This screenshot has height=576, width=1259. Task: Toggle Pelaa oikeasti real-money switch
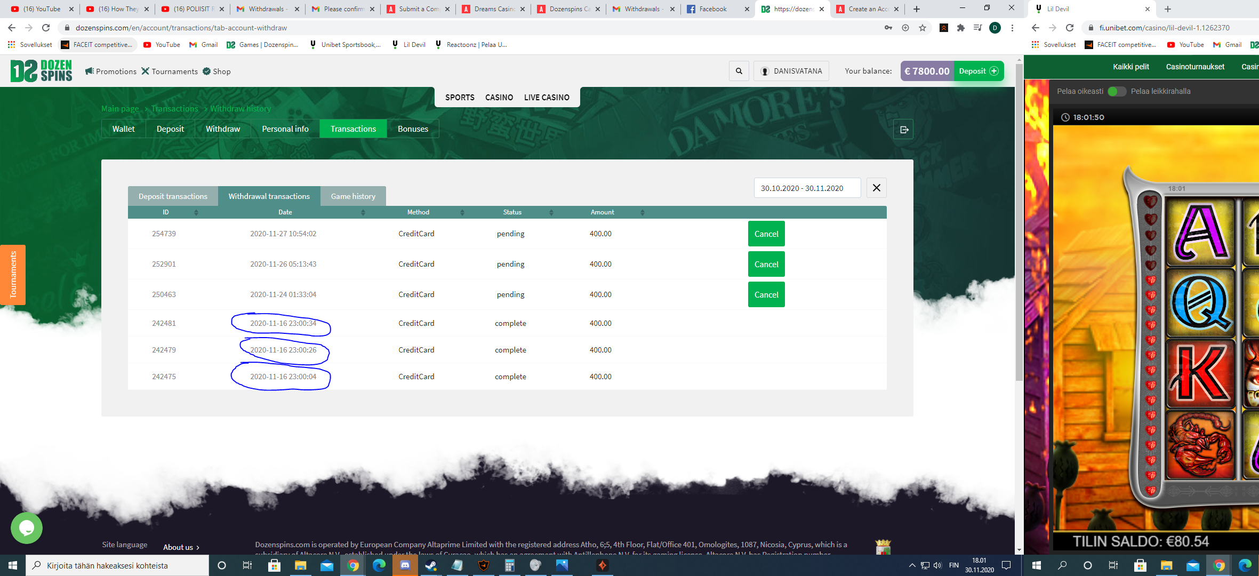(1117, 91)
